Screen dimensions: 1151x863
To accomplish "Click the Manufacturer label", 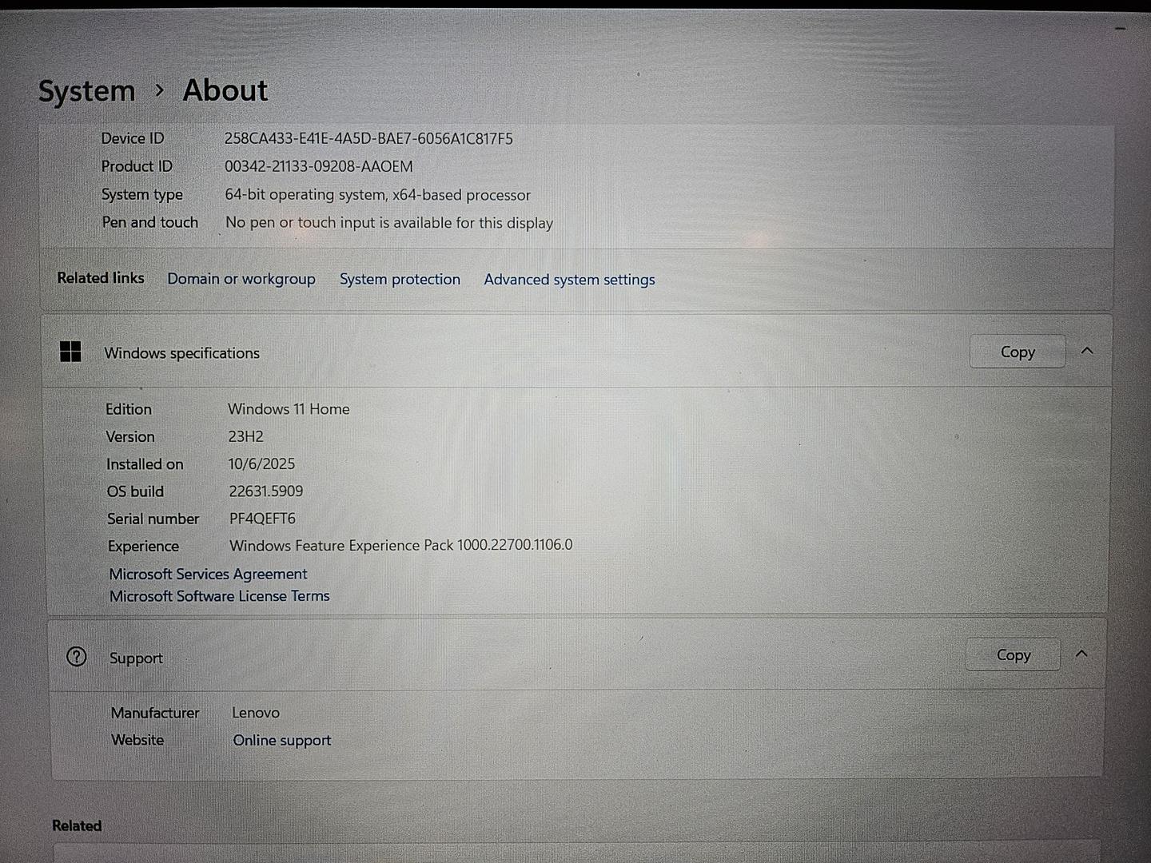I will point(155,713).
